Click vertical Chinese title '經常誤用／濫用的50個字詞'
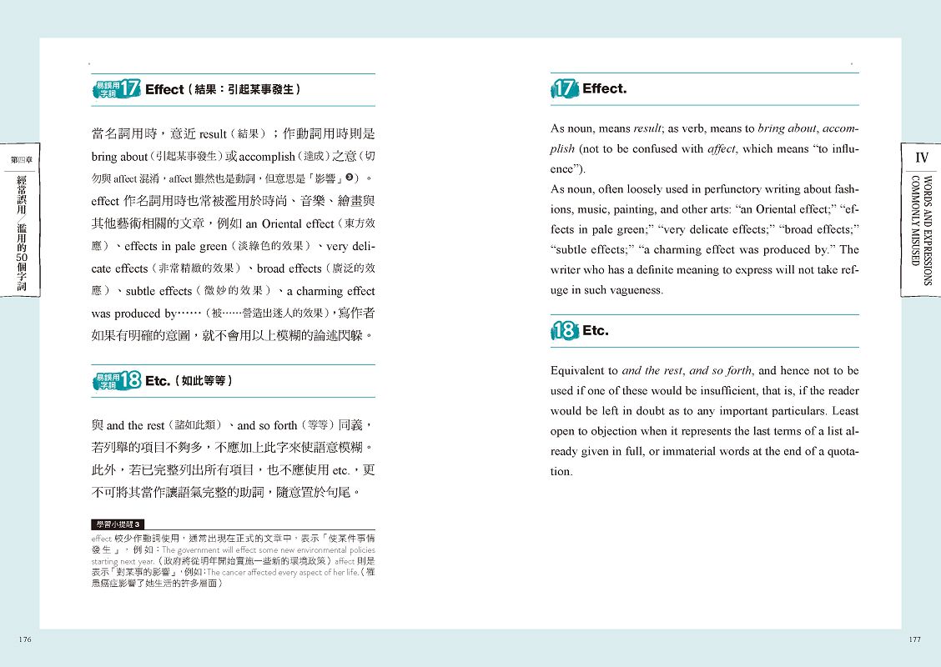The height and width of the screenshot is (667, 941). coord(19,233)
